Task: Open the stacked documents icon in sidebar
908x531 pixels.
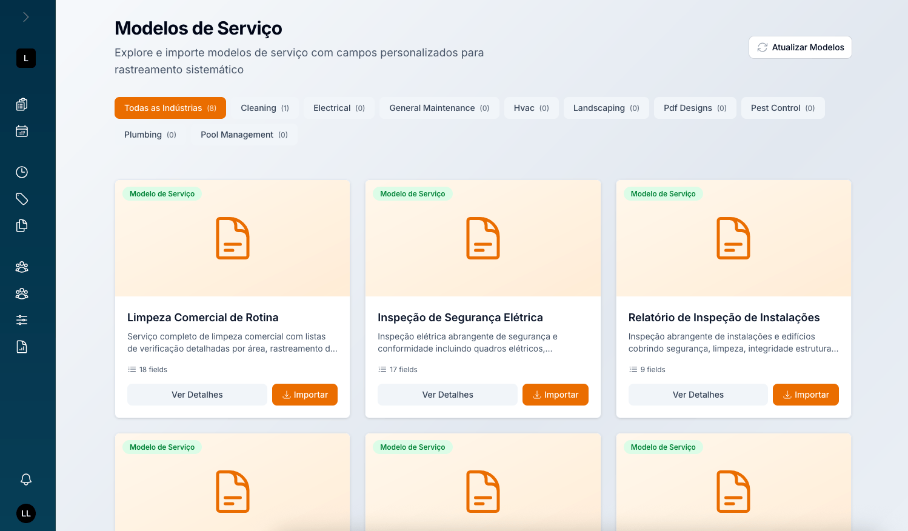Action: 22,225
